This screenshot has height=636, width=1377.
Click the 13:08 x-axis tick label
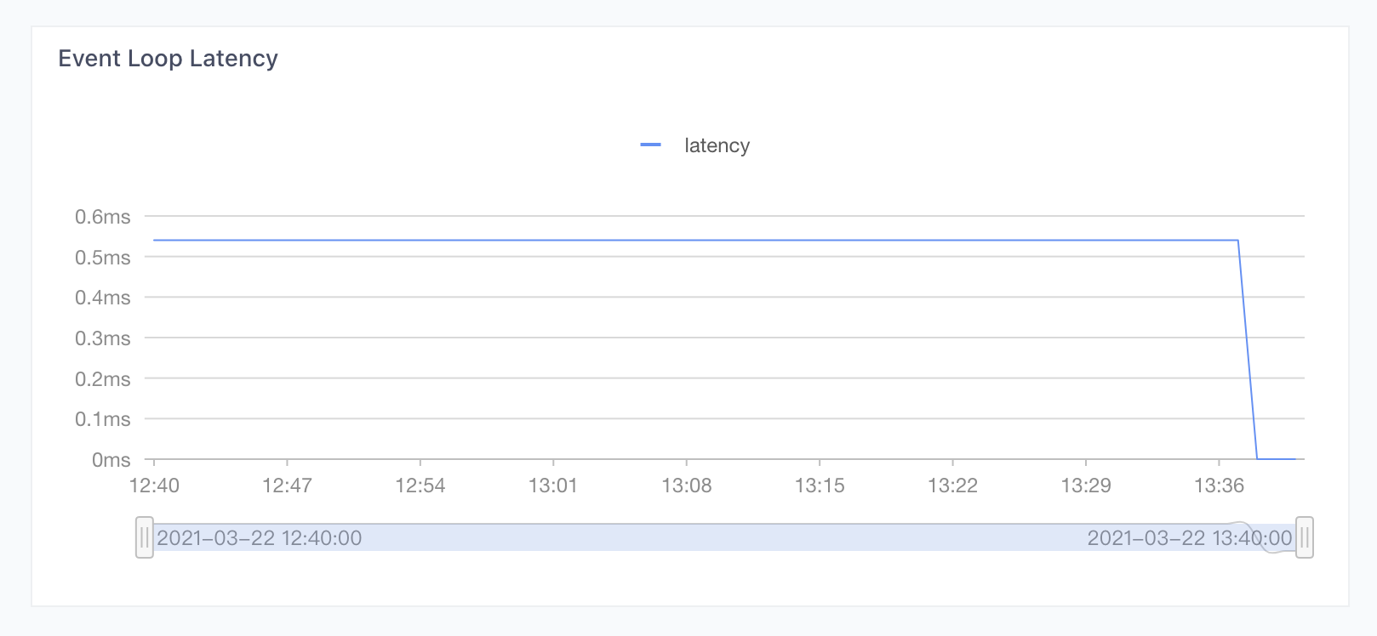(687, 486)
